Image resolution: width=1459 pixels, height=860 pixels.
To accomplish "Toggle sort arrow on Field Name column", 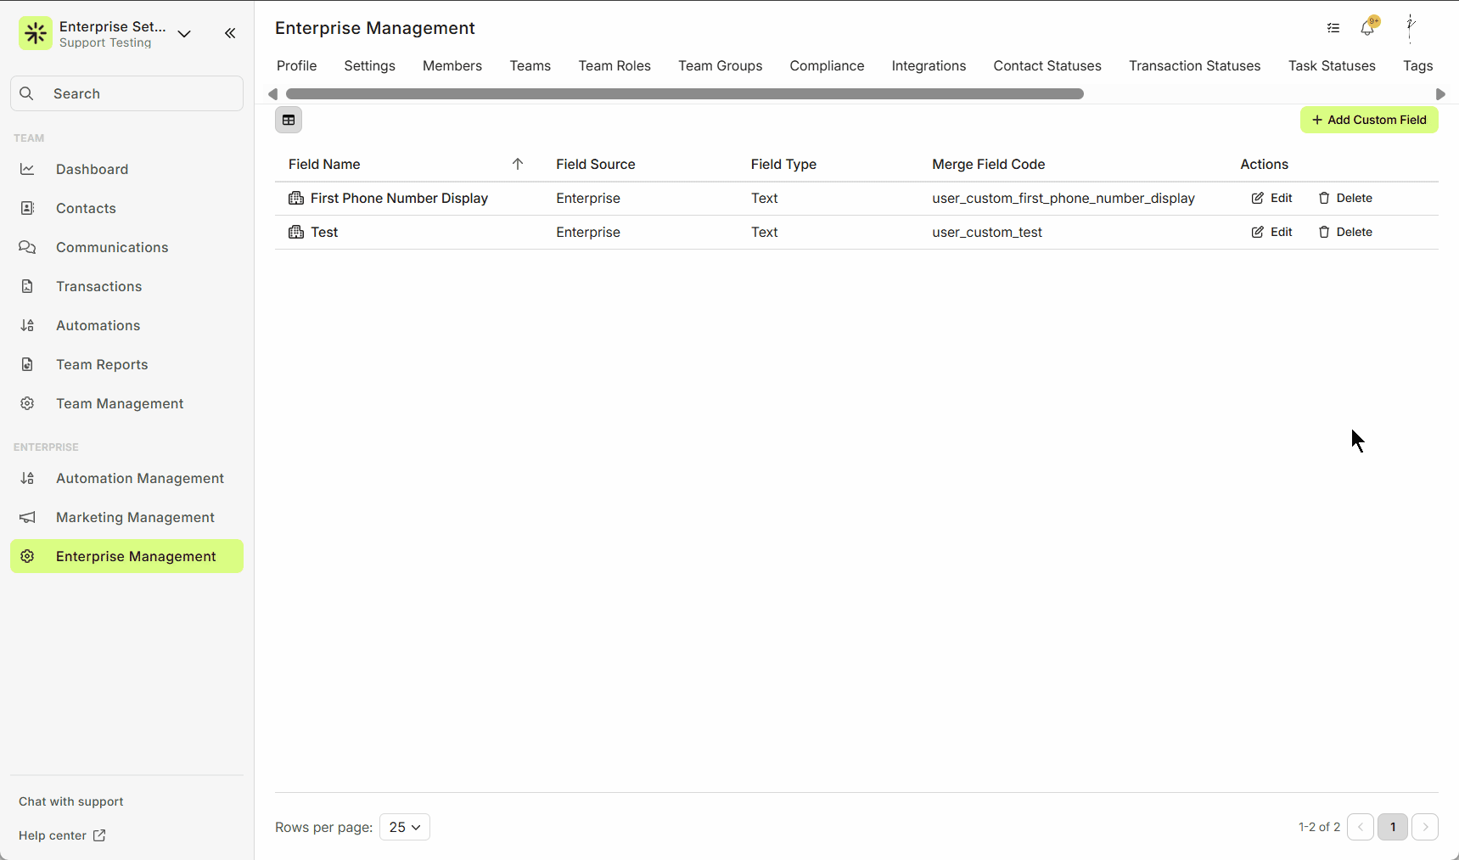I will (x=518, y=164).
